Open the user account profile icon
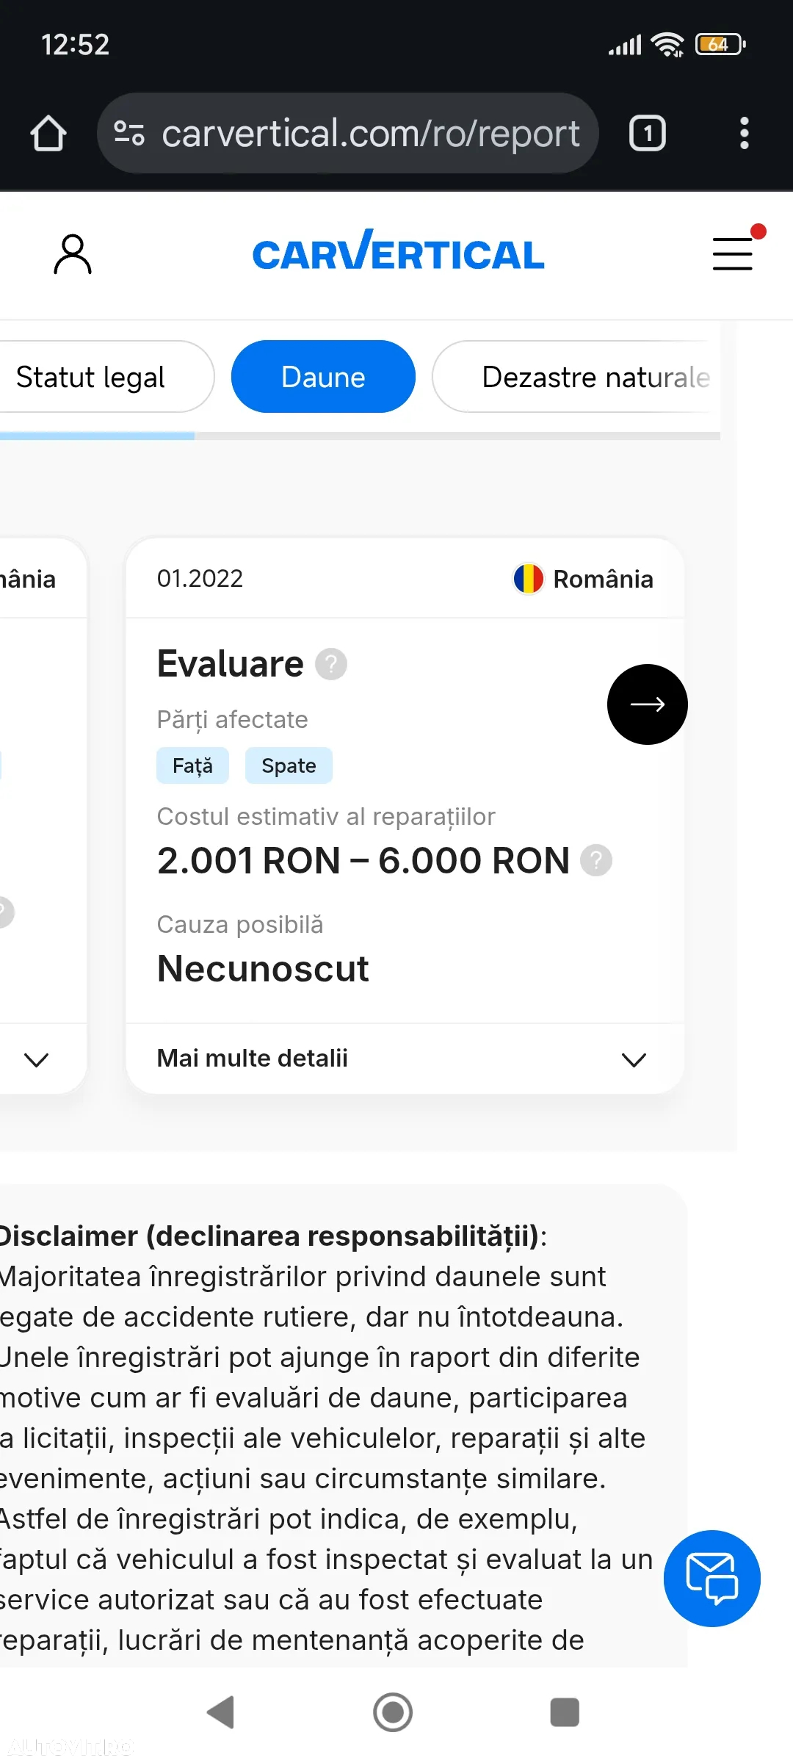The image size is (793, 1763). (x=73, y=254)
